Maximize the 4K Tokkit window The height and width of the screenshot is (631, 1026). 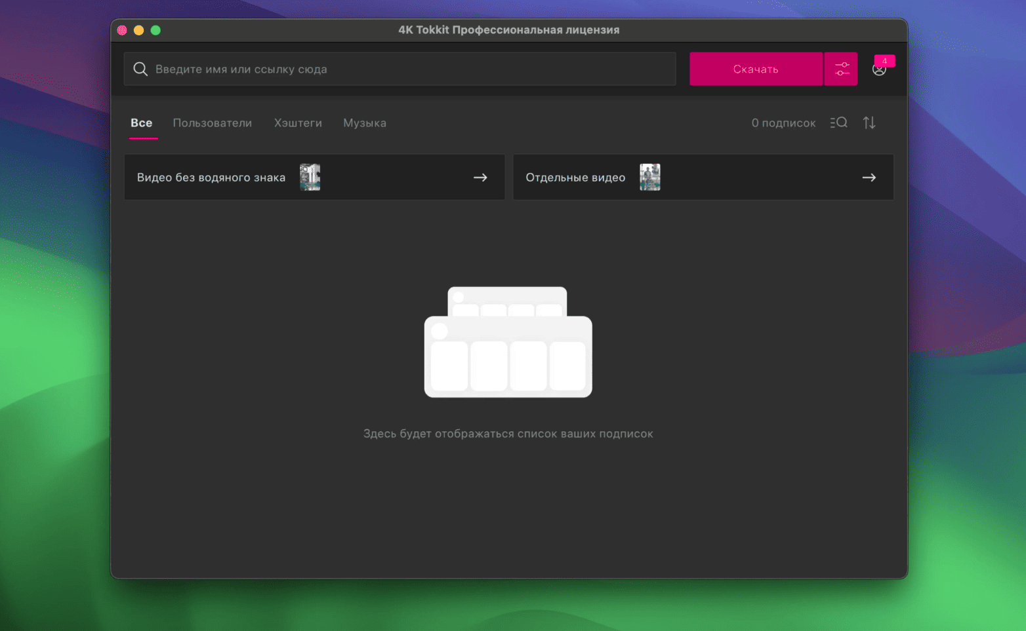[x=155, y=30]
